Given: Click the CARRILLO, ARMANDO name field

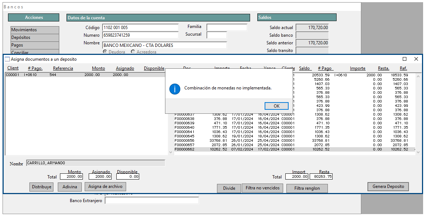Looking at the screenshot, I should click(96, 163).
